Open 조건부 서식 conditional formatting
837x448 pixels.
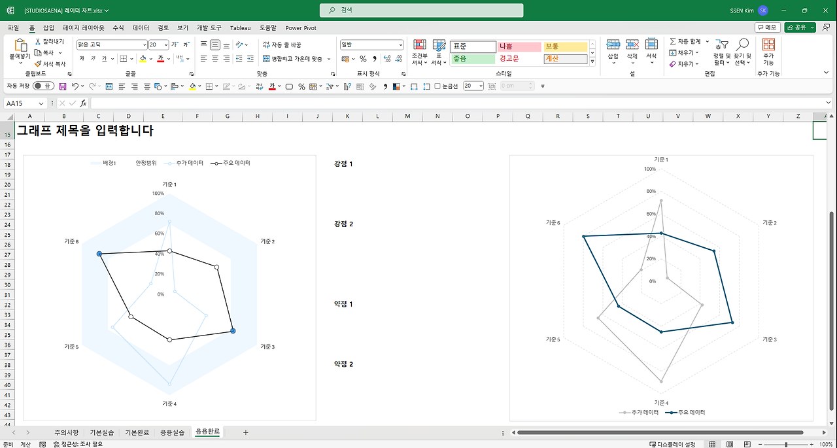point(419,52)
